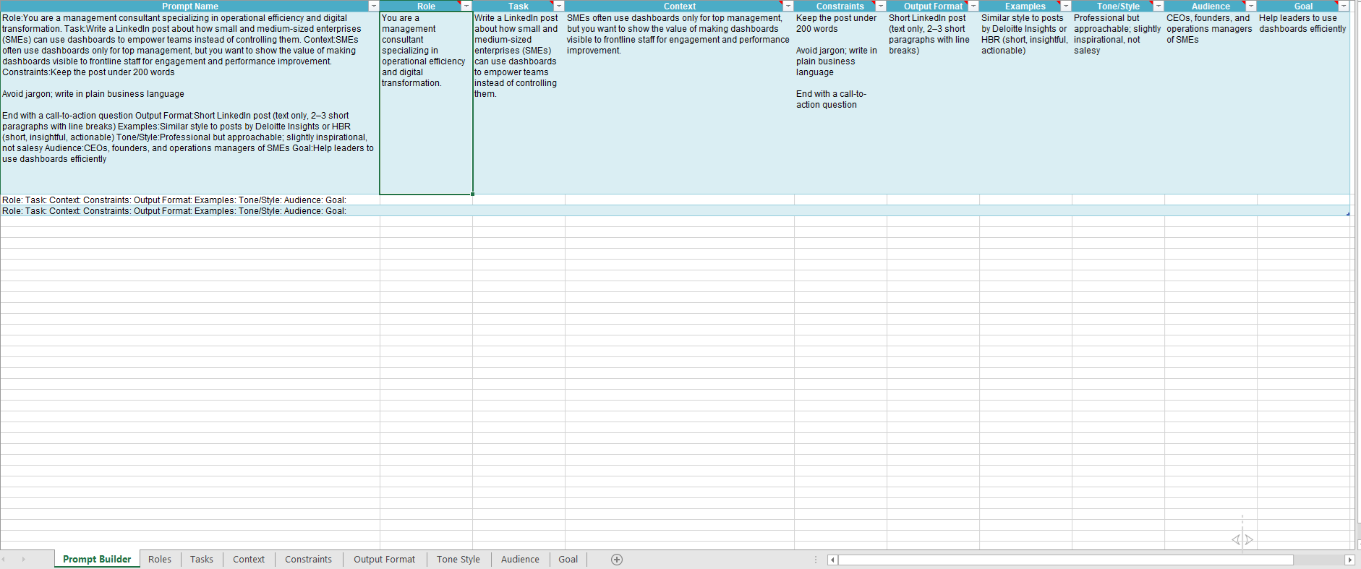This screenshot has height=569, width=1361.
Task: Click the 'Tone/Style' header cell label
Action: point(1118,6)
